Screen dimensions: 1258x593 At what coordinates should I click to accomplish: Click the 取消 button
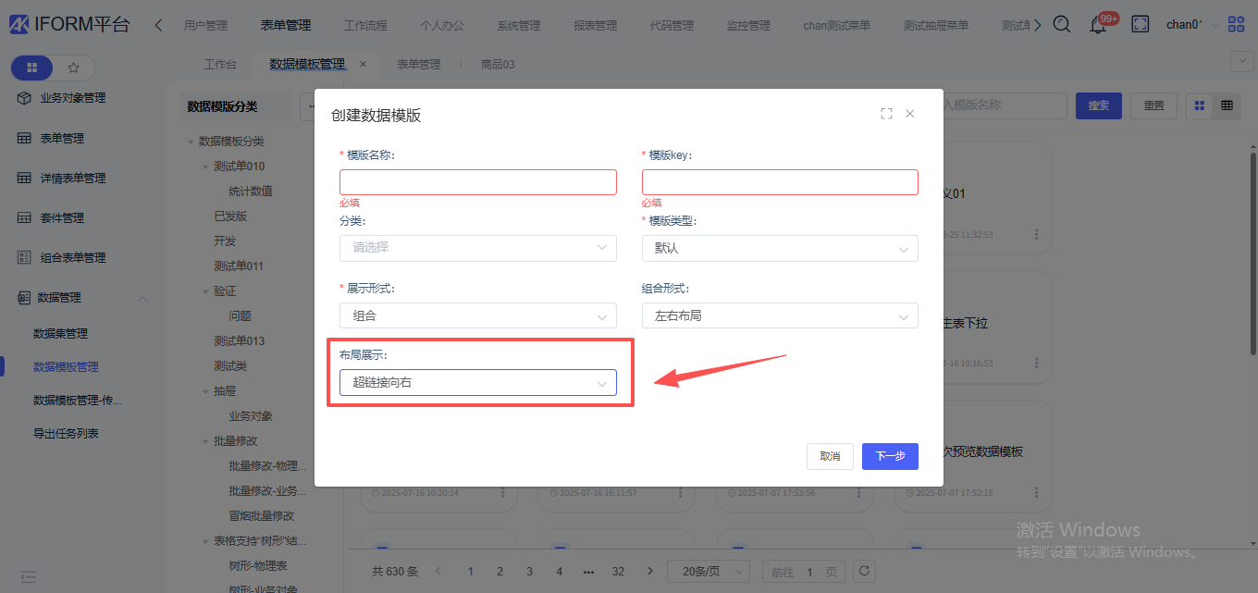[830, 456]
